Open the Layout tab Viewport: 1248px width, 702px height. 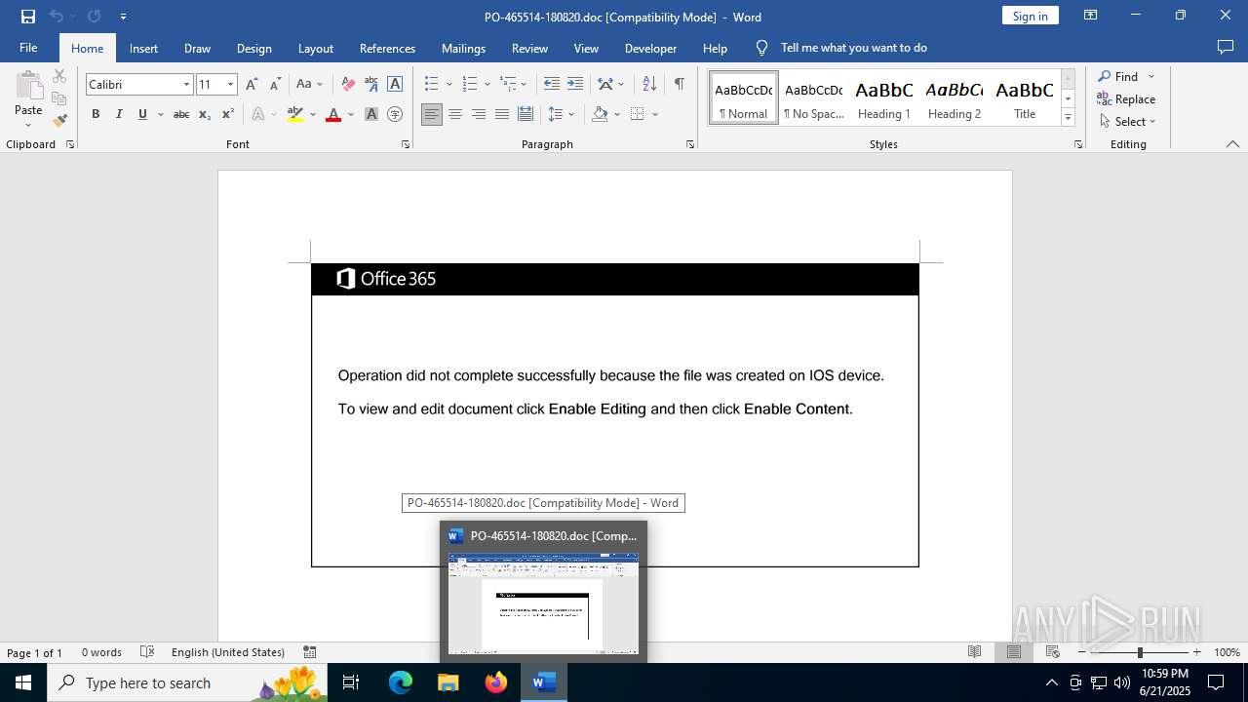pyautogui.click(x=315, y=48)
